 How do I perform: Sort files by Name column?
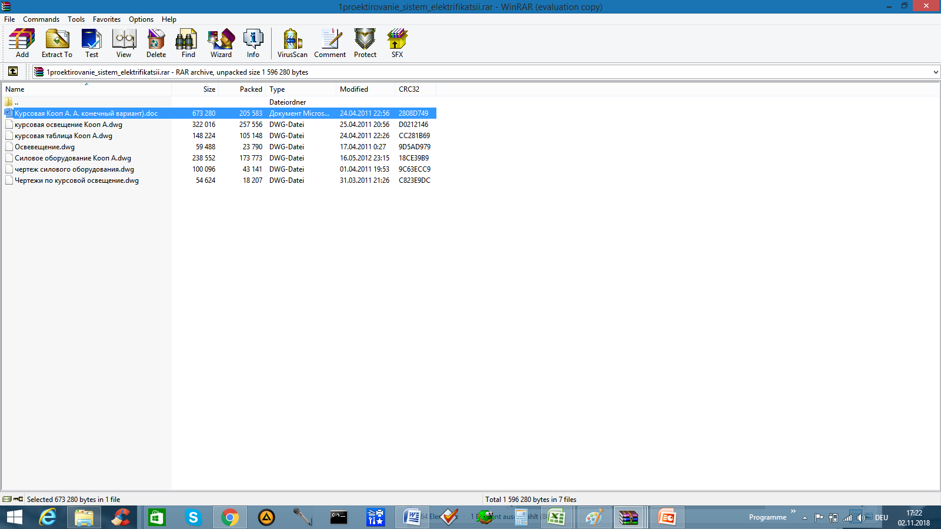[x=86, y=89]
